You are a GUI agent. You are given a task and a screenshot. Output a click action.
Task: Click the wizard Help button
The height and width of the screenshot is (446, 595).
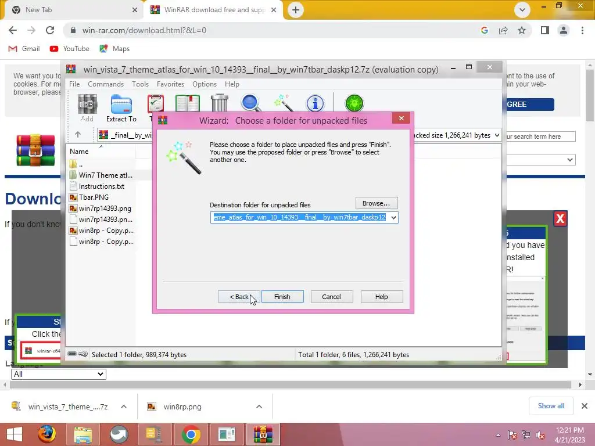[382, 297]
